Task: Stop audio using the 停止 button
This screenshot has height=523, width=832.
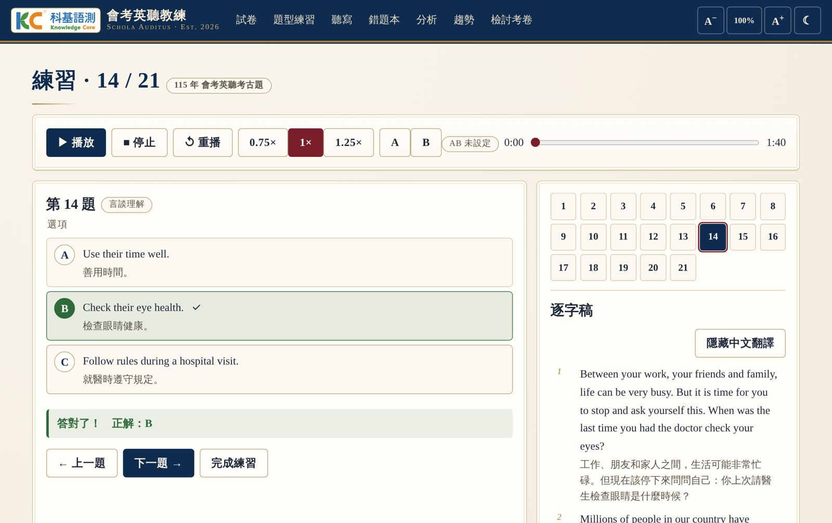Action: [139, 142]
